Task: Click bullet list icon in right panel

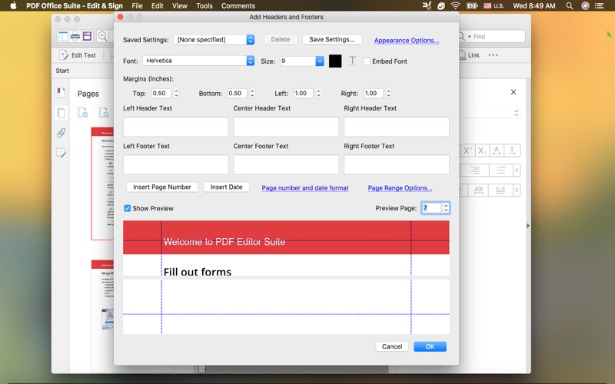Action: tap(501, 170)
